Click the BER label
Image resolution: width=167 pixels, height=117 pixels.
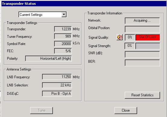click(x=92, y=61)
